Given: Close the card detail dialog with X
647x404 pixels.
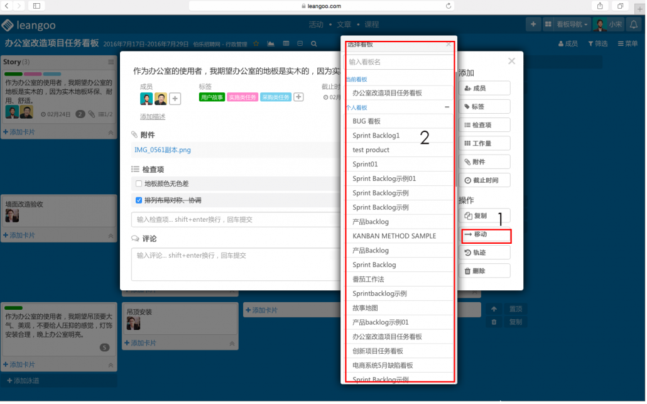Looking at the screenshot, I should tap(511, 61).
